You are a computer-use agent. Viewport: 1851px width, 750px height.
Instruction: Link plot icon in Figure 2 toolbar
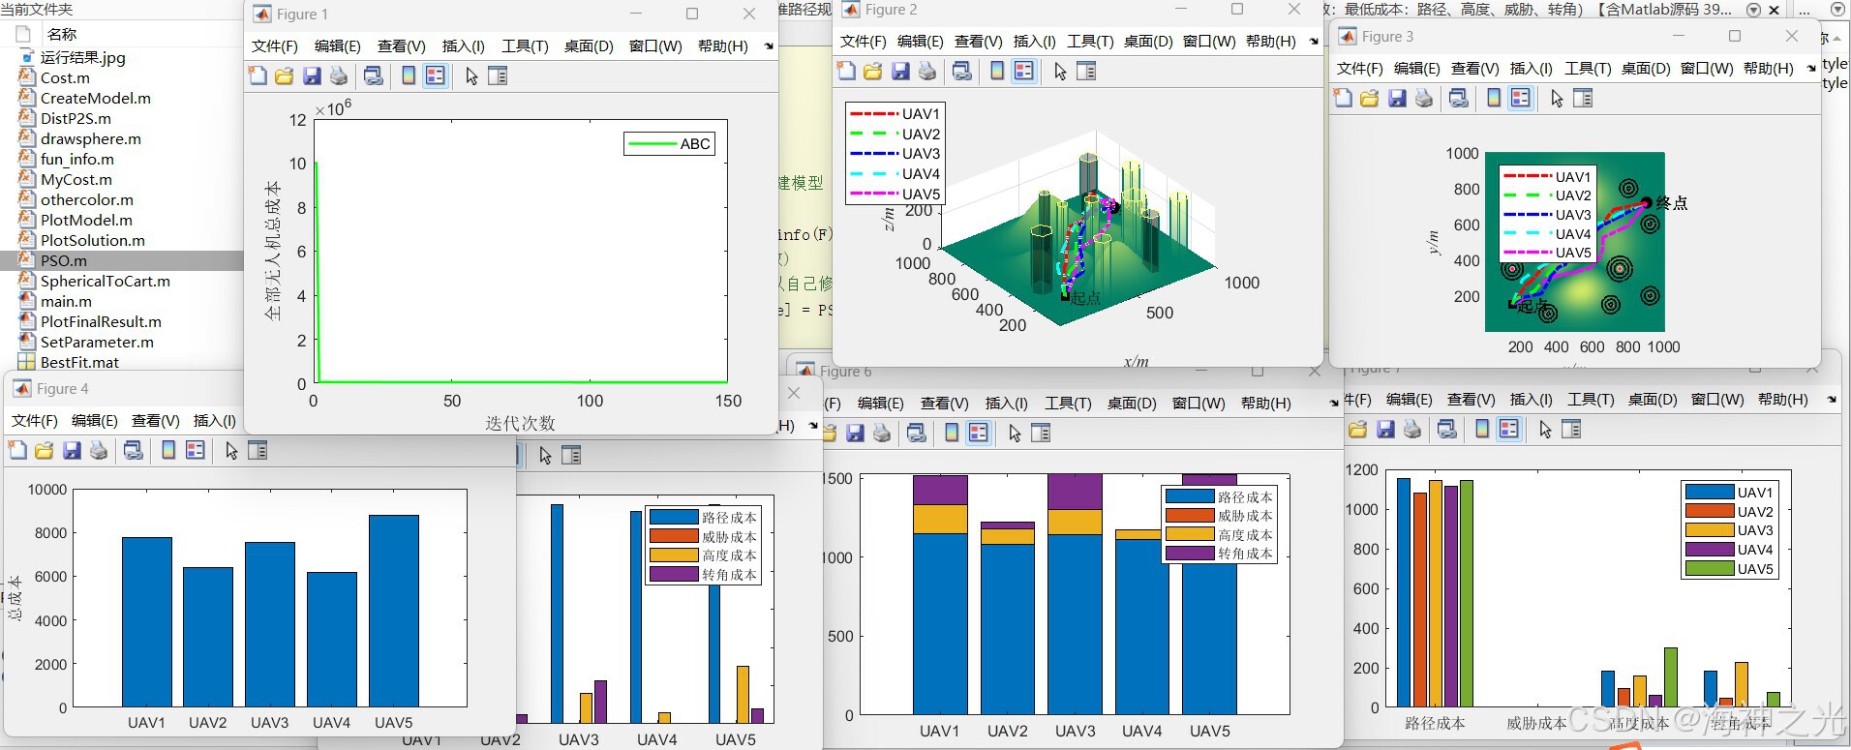pyautogui.click(x=961, y=71)
